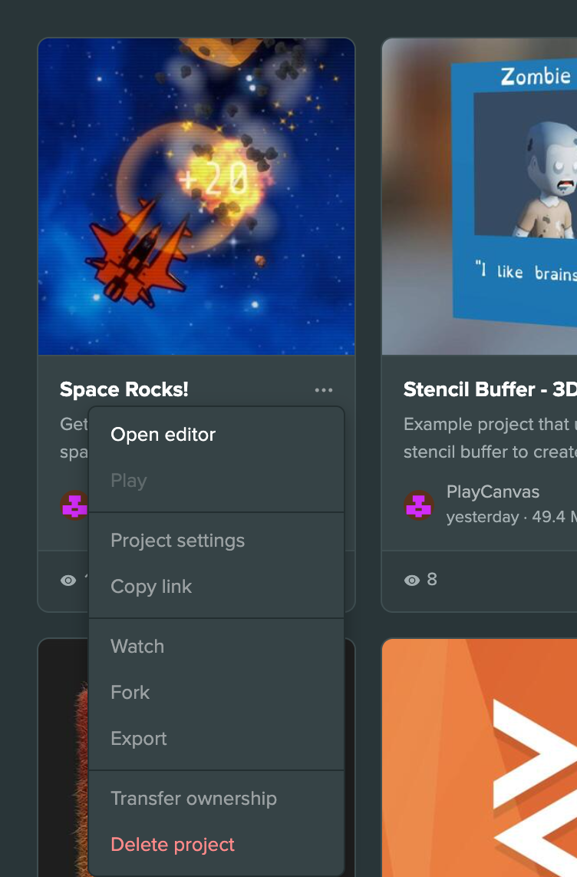Screen dimensions: 577x877
Task: Click the Space Rocks! project title
Action: [x=124, y=389]
